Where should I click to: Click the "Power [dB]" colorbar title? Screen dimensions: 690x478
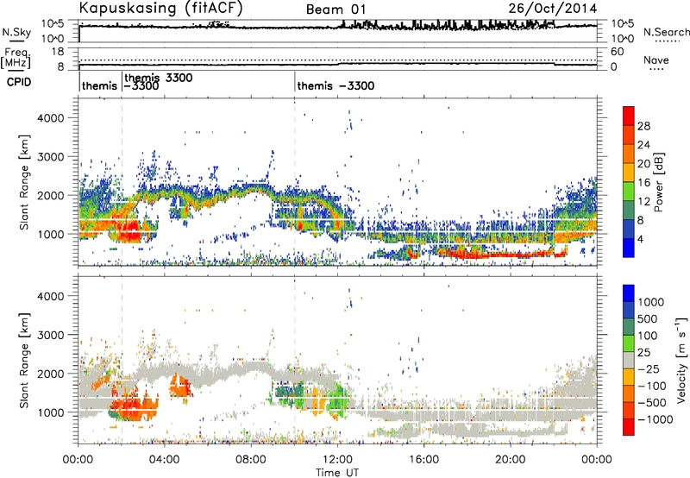(x=658, y=182)
